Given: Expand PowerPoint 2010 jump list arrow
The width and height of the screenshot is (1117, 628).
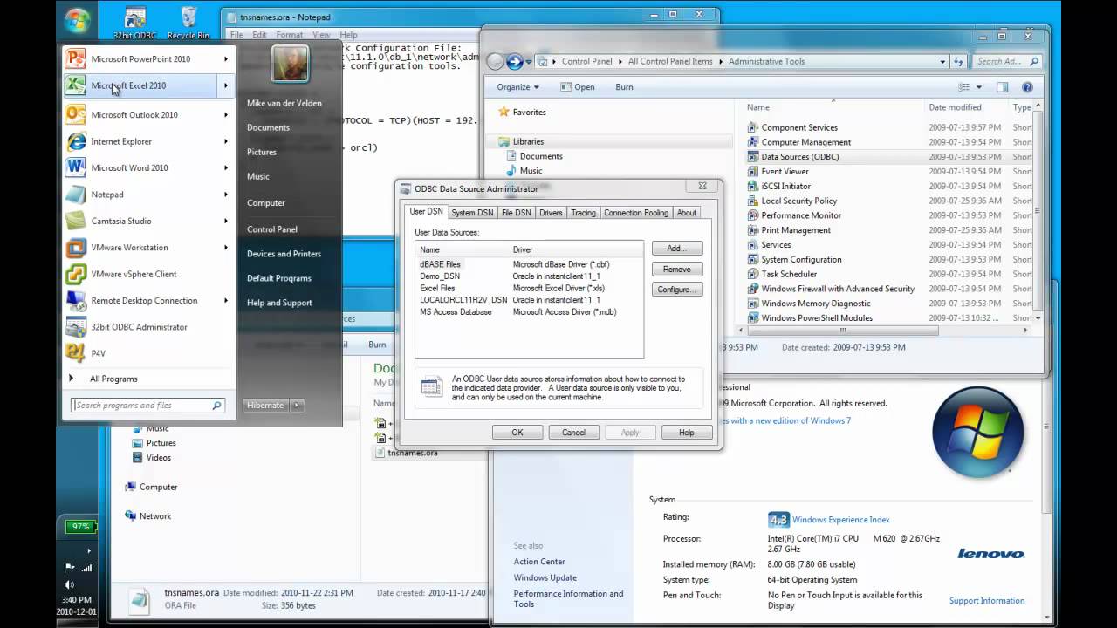Looking at the screenshot, I should [226, 59].
